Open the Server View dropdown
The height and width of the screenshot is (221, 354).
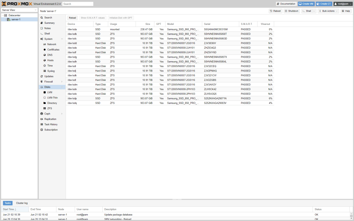(x=19, y=10)
